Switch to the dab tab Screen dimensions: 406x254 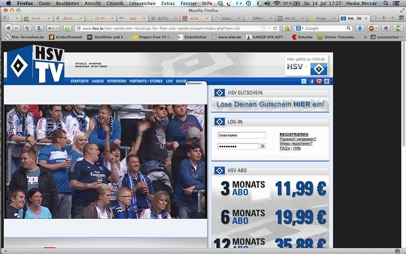click(x=132, y=18)
